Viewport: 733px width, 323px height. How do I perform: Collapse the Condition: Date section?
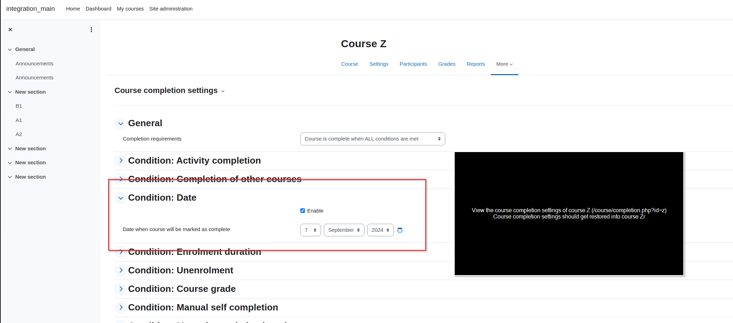click(x=121, y=198)
